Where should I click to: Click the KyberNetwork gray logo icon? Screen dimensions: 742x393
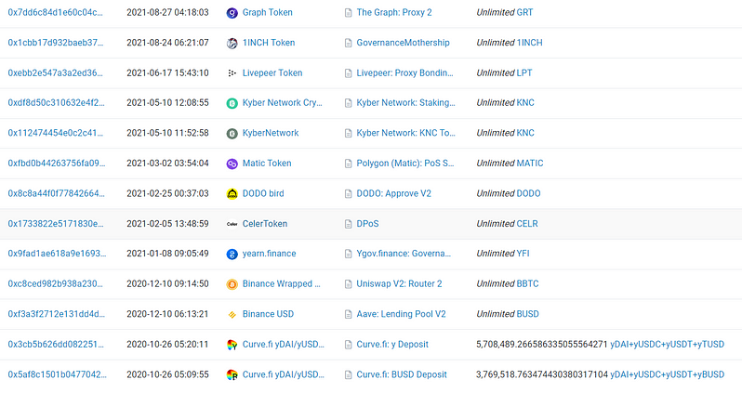coord(232,134)
